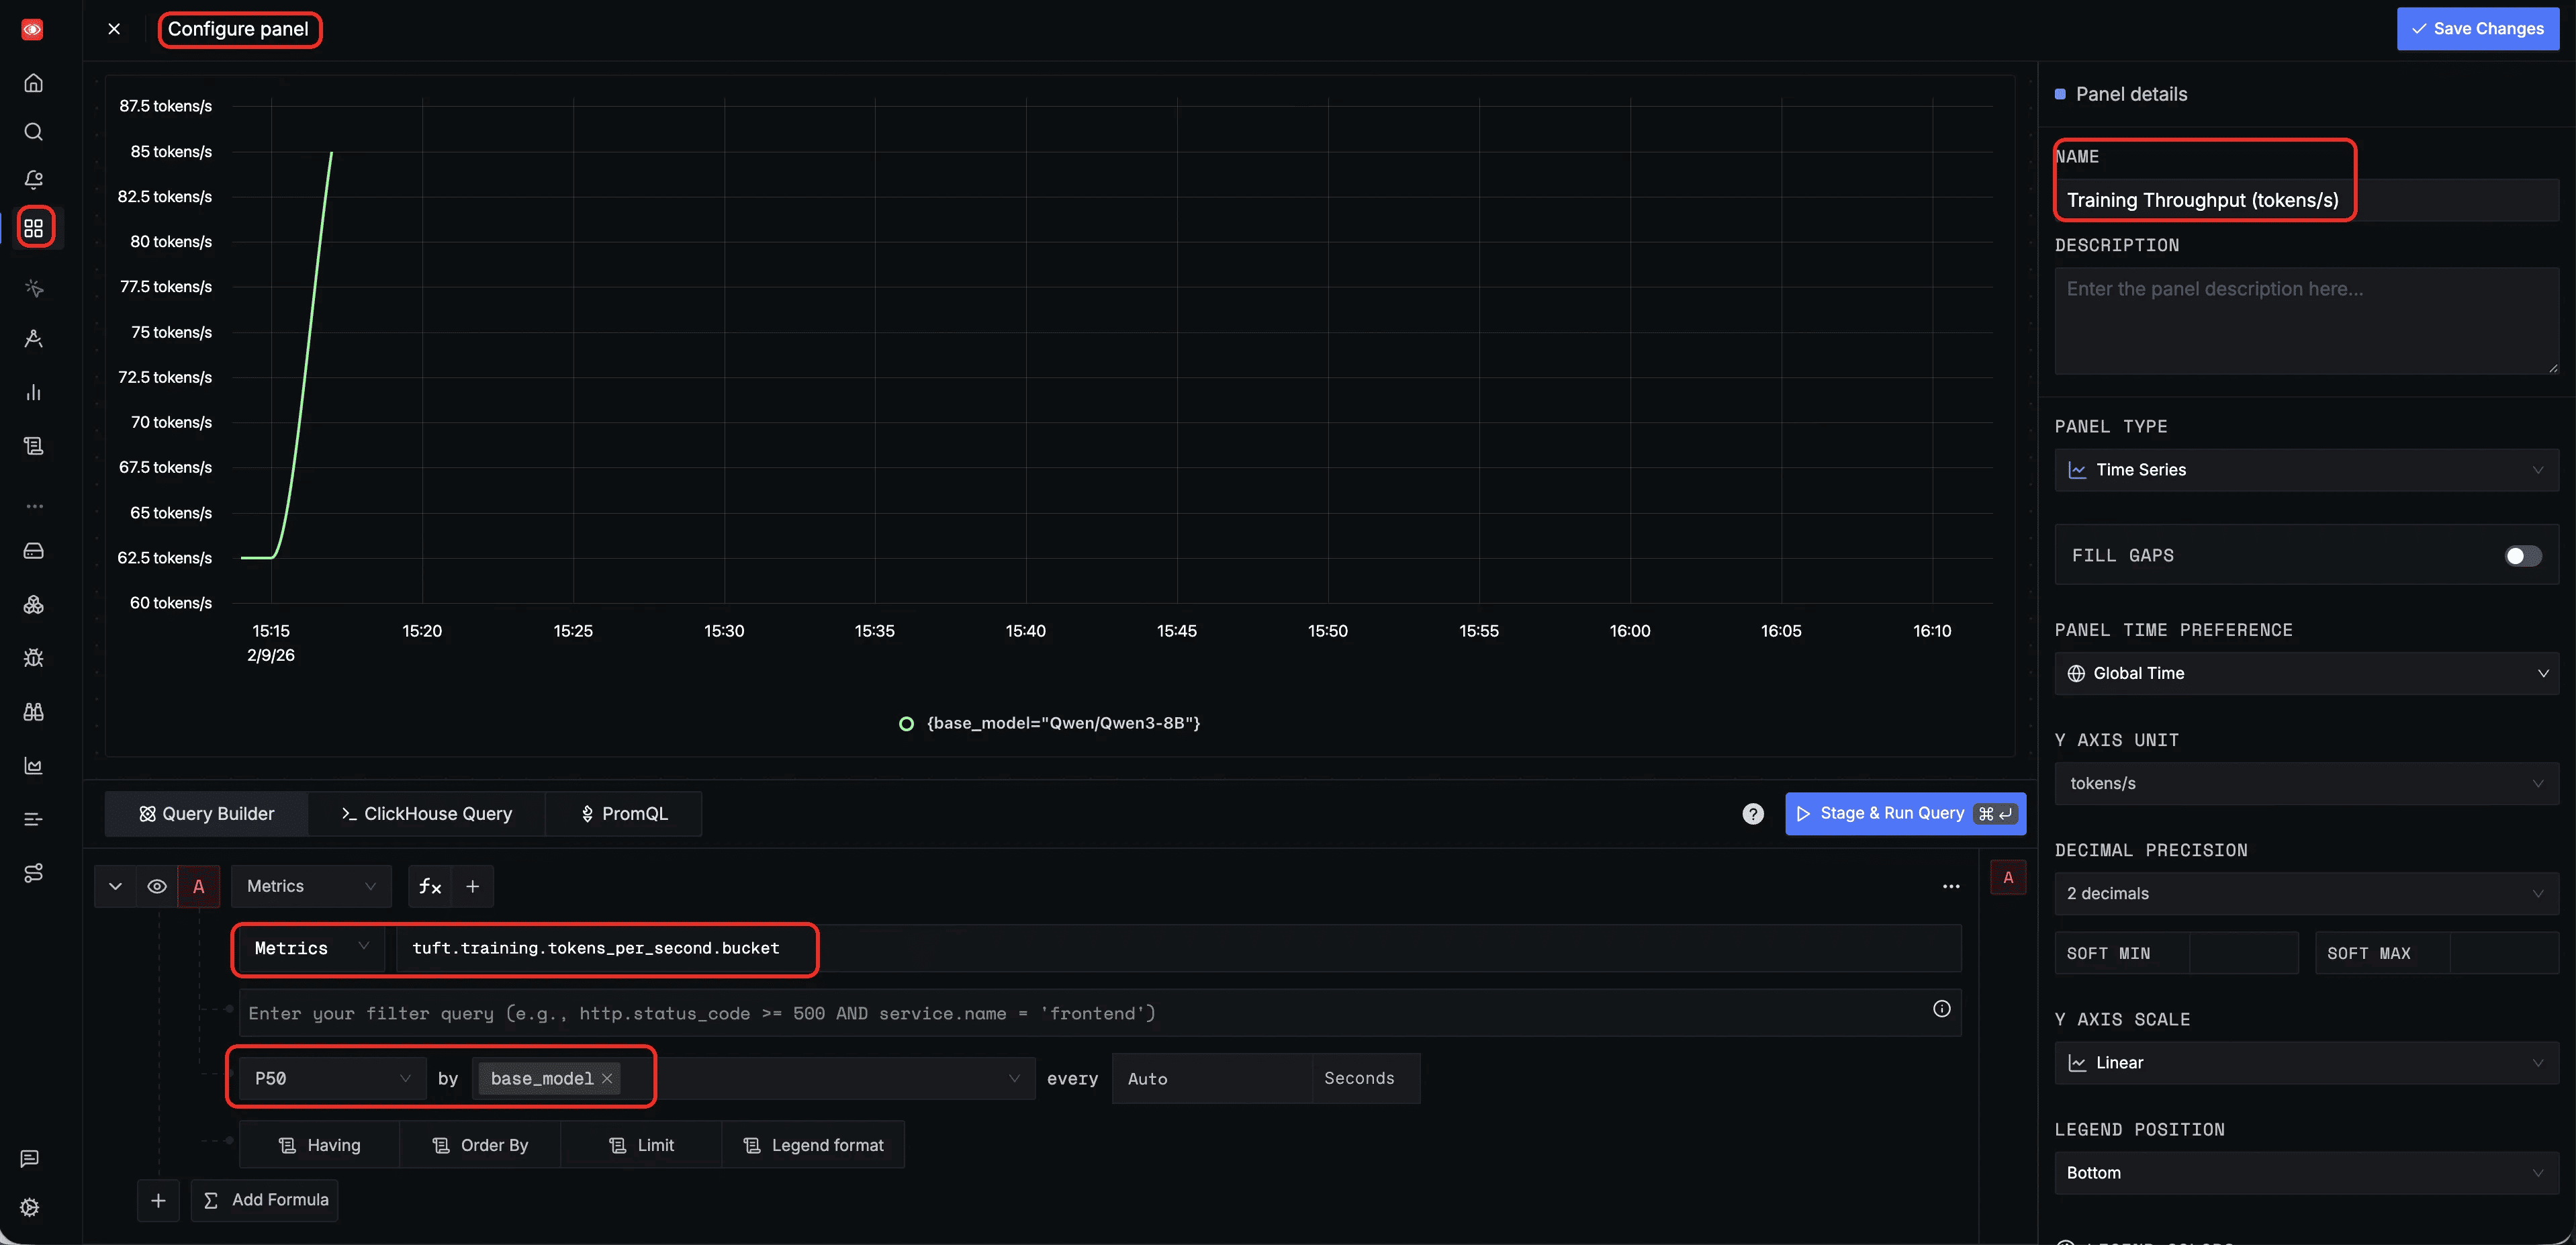The height and width of the screenshot is (1245, 2576).
Task: Toggle query A visibility eye icon
Action: [x=157, y=886]
